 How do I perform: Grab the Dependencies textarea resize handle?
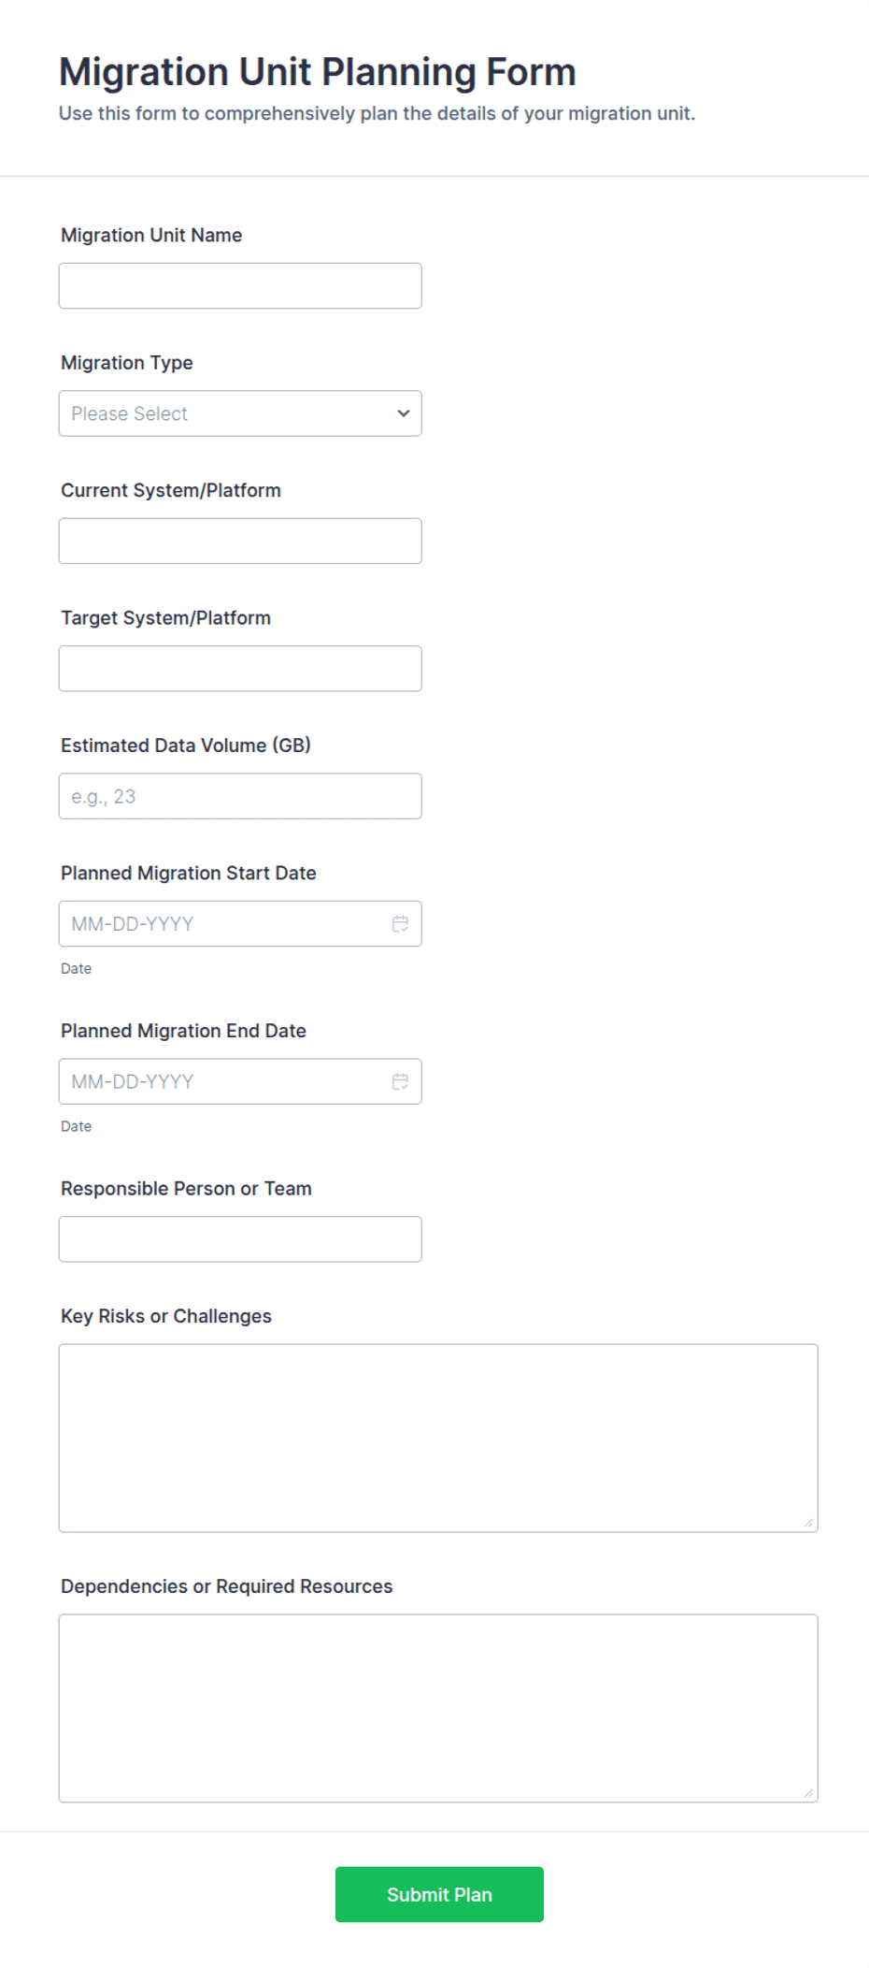[808, 1793]
